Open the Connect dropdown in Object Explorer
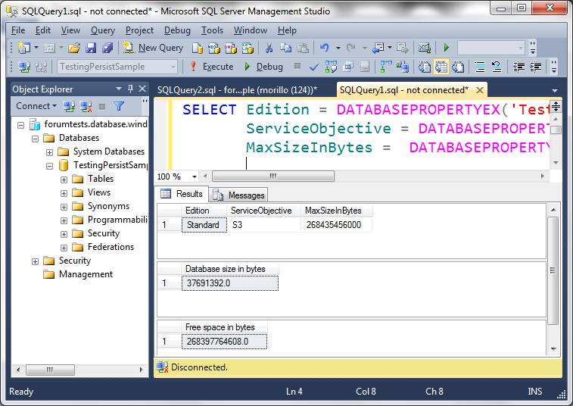The image size is (573, 406). 36,106
